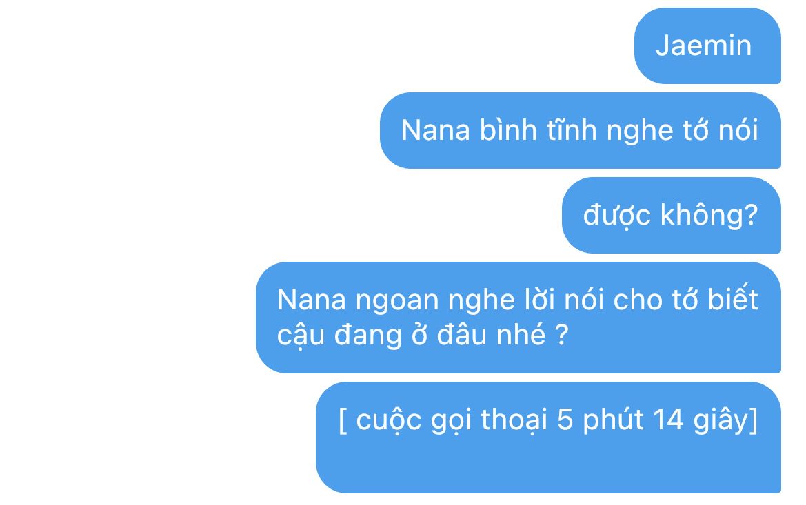This screenshot has height=505, width=806.
Task: Select the "Nana bình tĩnh nghe tớ nói" message
Action: click(x=581, y=130)
